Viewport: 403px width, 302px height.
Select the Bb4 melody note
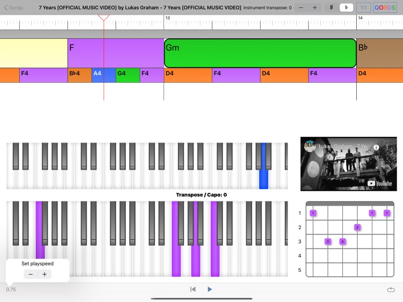pos(80,75)
